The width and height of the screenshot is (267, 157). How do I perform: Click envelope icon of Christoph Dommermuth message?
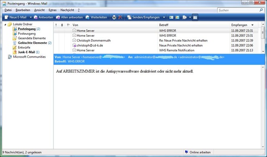(x=74, y=40)
